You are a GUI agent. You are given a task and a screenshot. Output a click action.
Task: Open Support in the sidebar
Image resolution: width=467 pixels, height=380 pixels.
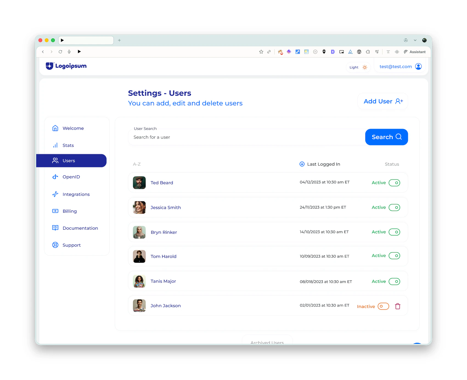[x=66, y=245]
